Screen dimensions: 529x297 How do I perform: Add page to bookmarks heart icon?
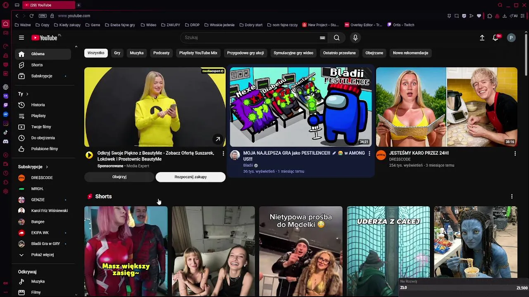[x=479, y=16]
